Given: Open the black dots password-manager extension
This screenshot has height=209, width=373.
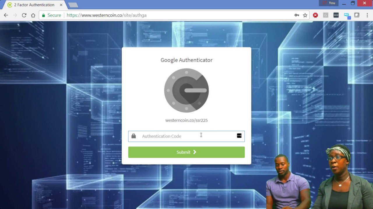Looking at the screenshot, I should pyautogui.click(x=336, y=15).
